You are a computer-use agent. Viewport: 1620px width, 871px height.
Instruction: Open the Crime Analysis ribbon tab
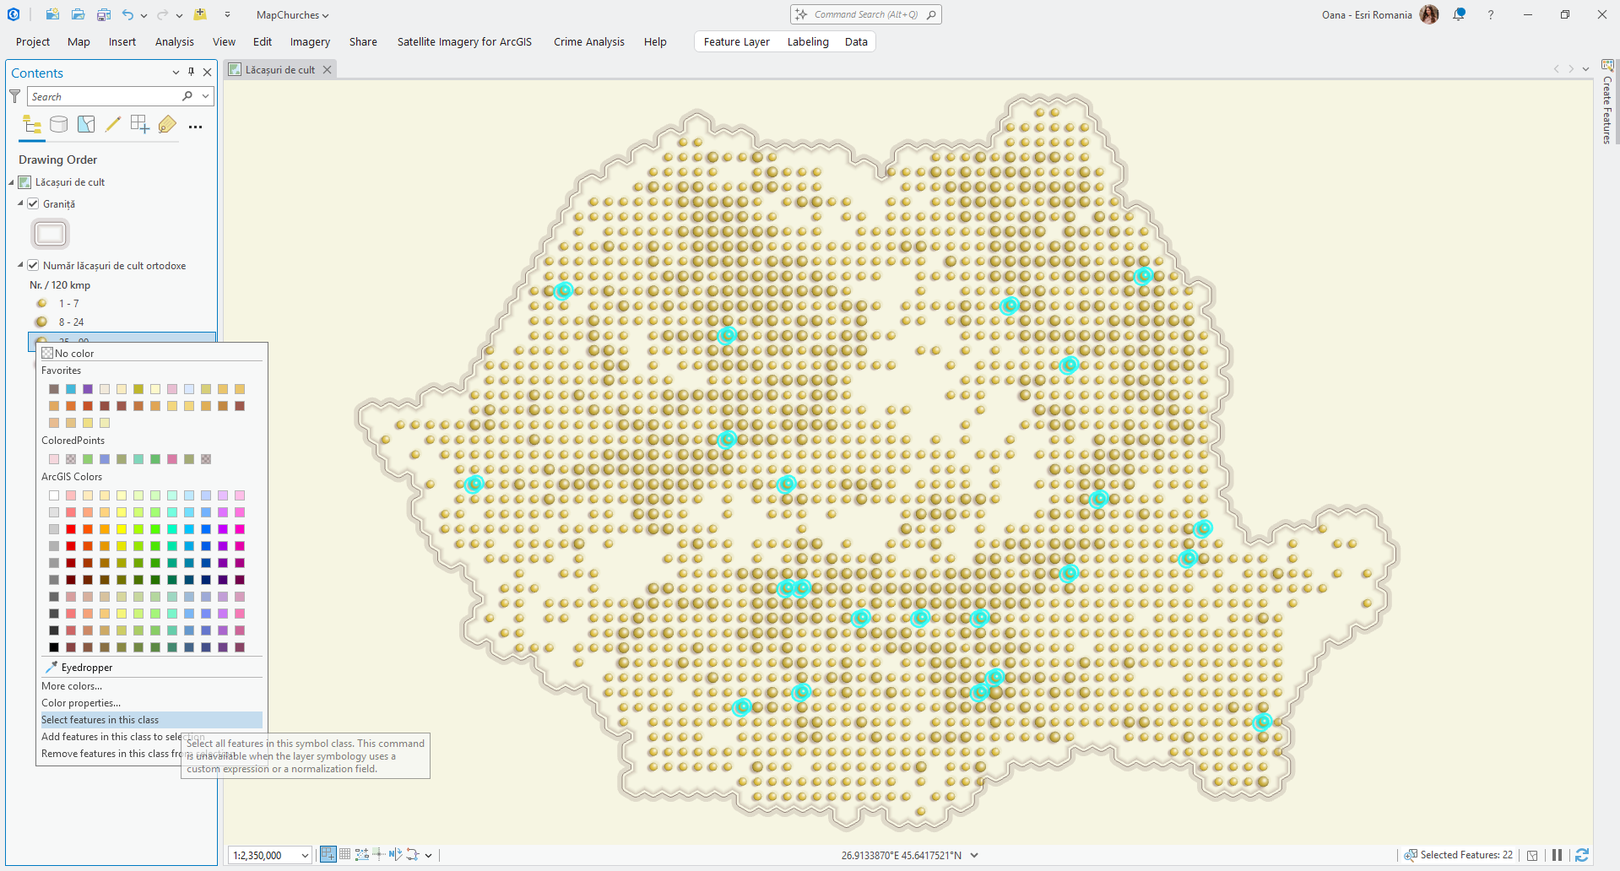[x=588, y=41]
